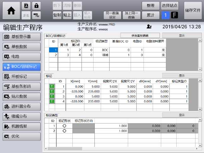
Task: Click left arrow of horizontal scrollbar
Action: [x=46, y=149]
